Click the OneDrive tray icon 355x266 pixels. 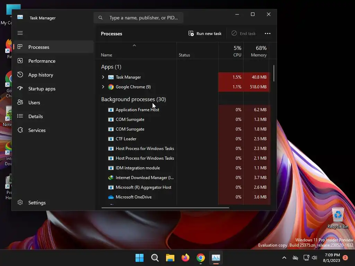click(x=295, y=258)
